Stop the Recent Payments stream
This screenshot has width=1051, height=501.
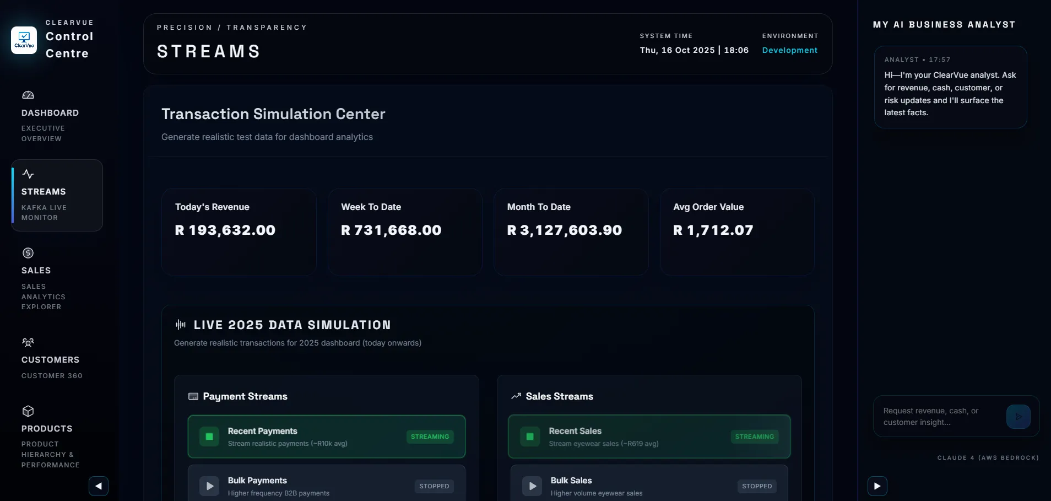pos(209,437)
